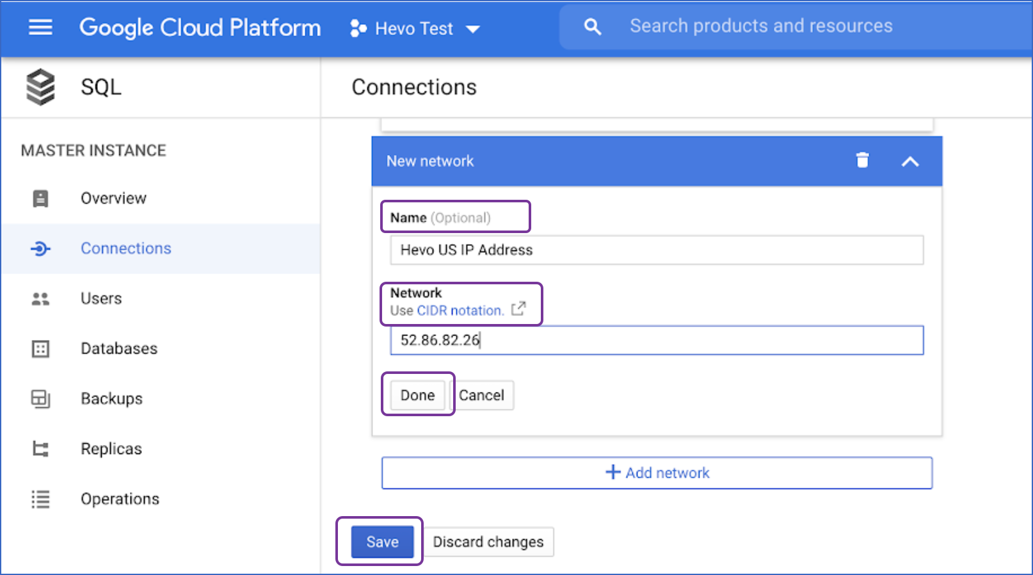
Task: Go to the Users section
Action: click(101, 298)
